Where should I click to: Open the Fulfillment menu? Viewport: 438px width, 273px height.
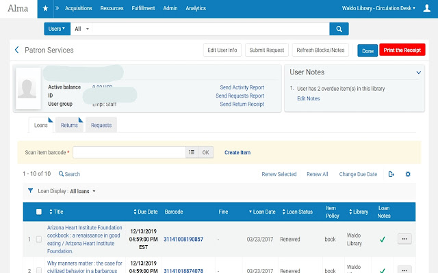[x=143, y=8]
